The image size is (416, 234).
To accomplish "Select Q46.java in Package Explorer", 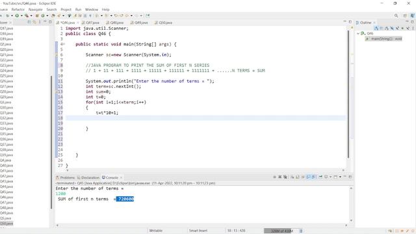I will [x=6, y=197].
